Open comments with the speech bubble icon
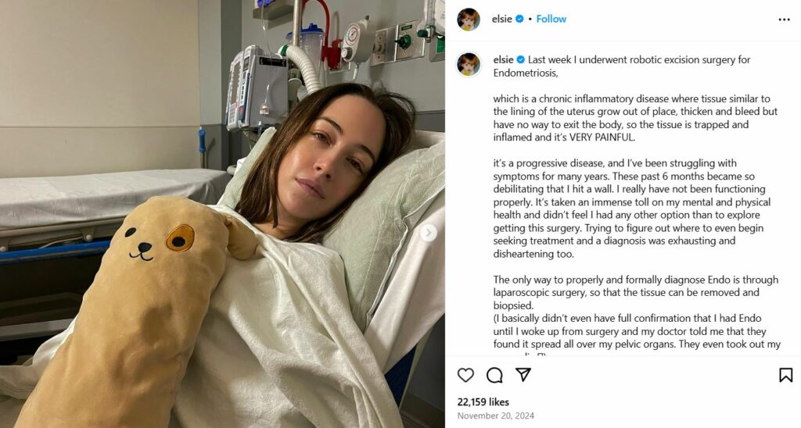Screen dimensions: 801x428 click(x=494, y=375)
